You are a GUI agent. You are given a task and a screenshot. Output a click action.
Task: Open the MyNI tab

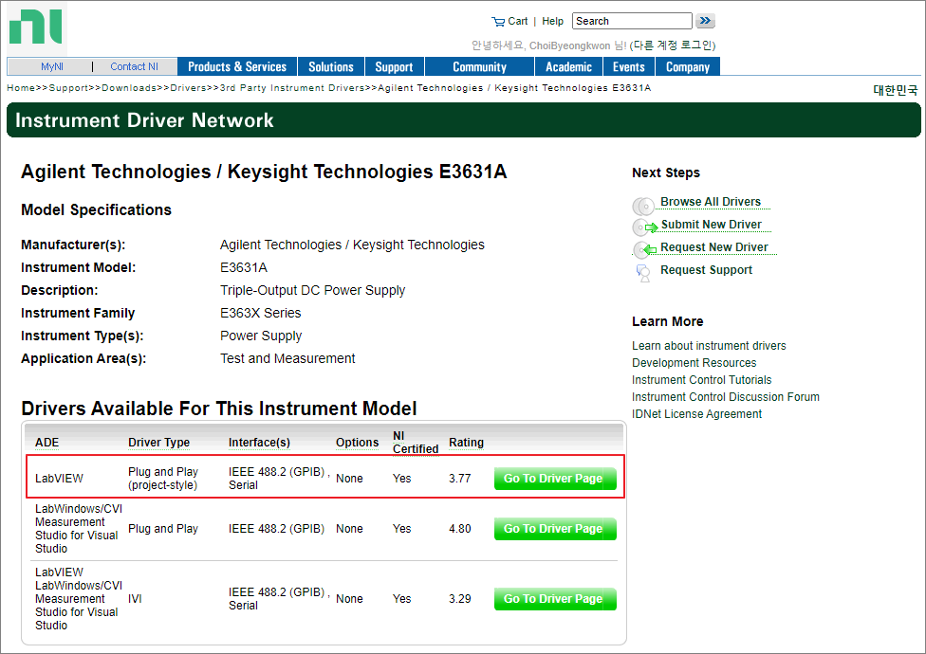(x=52, y=66)
